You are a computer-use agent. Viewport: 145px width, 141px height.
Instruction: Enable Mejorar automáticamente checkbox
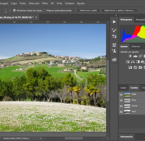pyautogui.click(x=44, y=10)
